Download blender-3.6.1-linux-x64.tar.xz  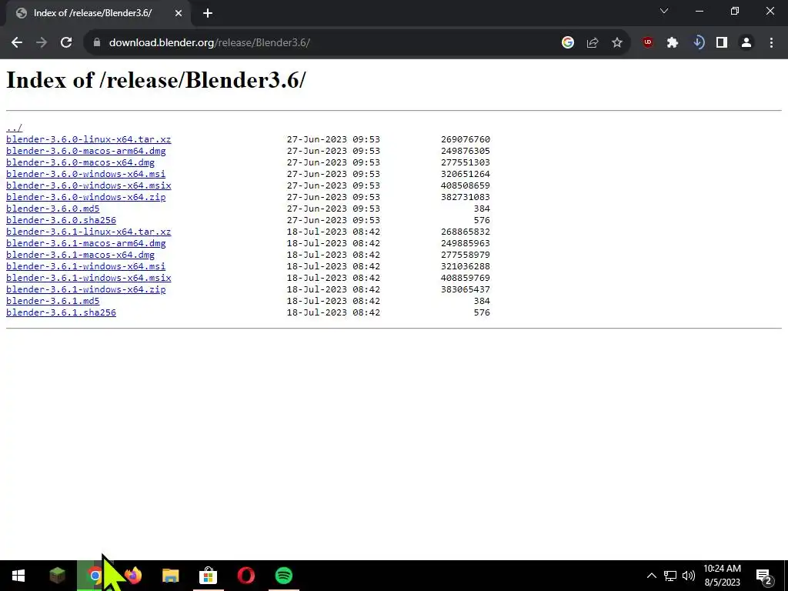88,232
